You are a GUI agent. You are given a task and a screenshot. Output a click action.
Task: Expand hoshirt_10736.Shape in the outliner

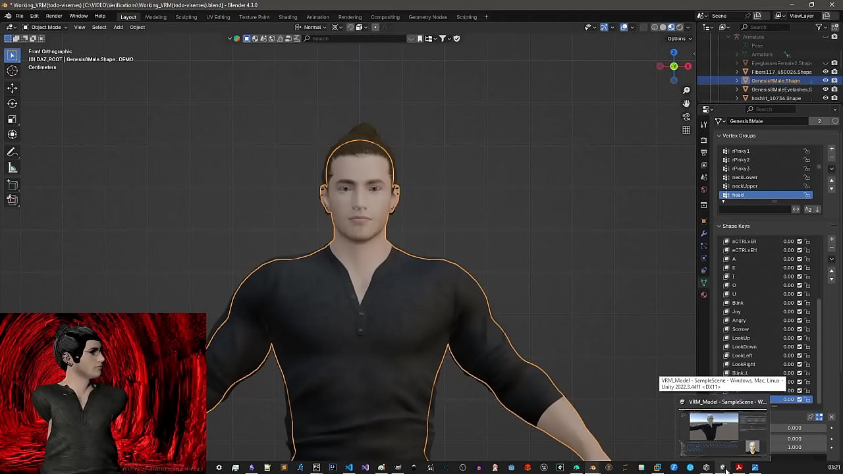[737, 98]
